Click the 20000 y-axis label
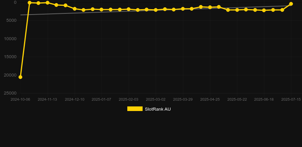The height and width of the screenshot is (147, 302). pyautogui.click(x=10, y=75)
